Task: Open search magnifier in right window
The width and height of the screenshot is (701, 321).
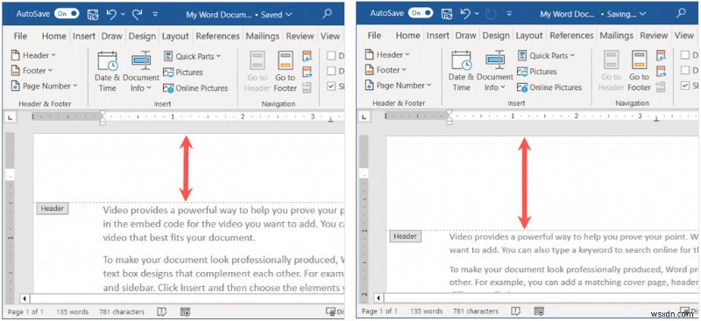Action: (x=681, y=13)
